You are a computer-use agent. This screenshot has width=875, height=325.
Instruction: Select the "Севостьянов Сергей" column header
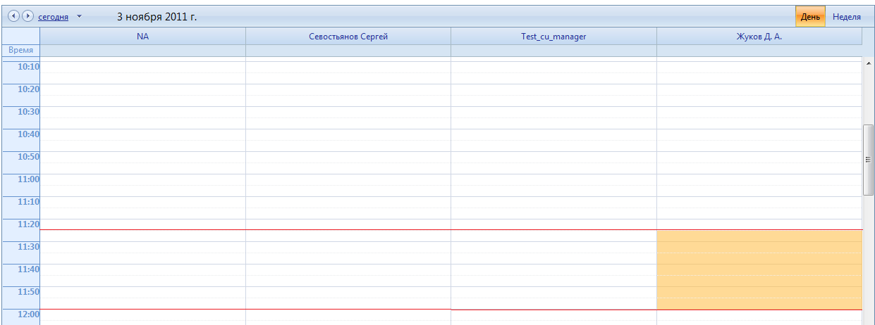click(348, 37)
